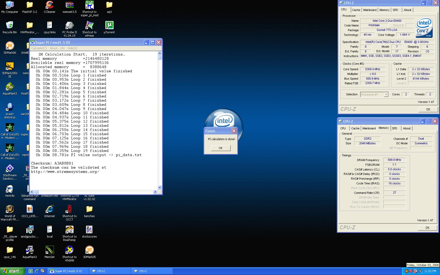Open the Calculate(C) menu in Super PI
440x275 pixels.
39,48
